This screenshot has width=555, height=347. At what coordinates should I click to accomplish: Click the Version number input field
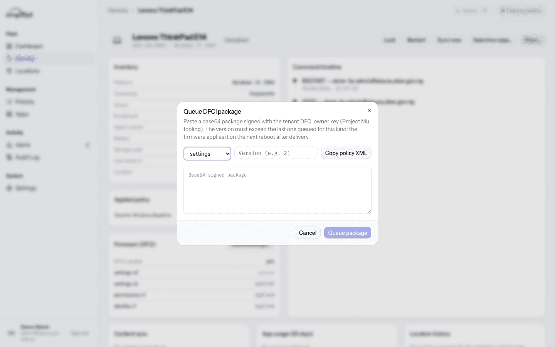pos(276,153)
